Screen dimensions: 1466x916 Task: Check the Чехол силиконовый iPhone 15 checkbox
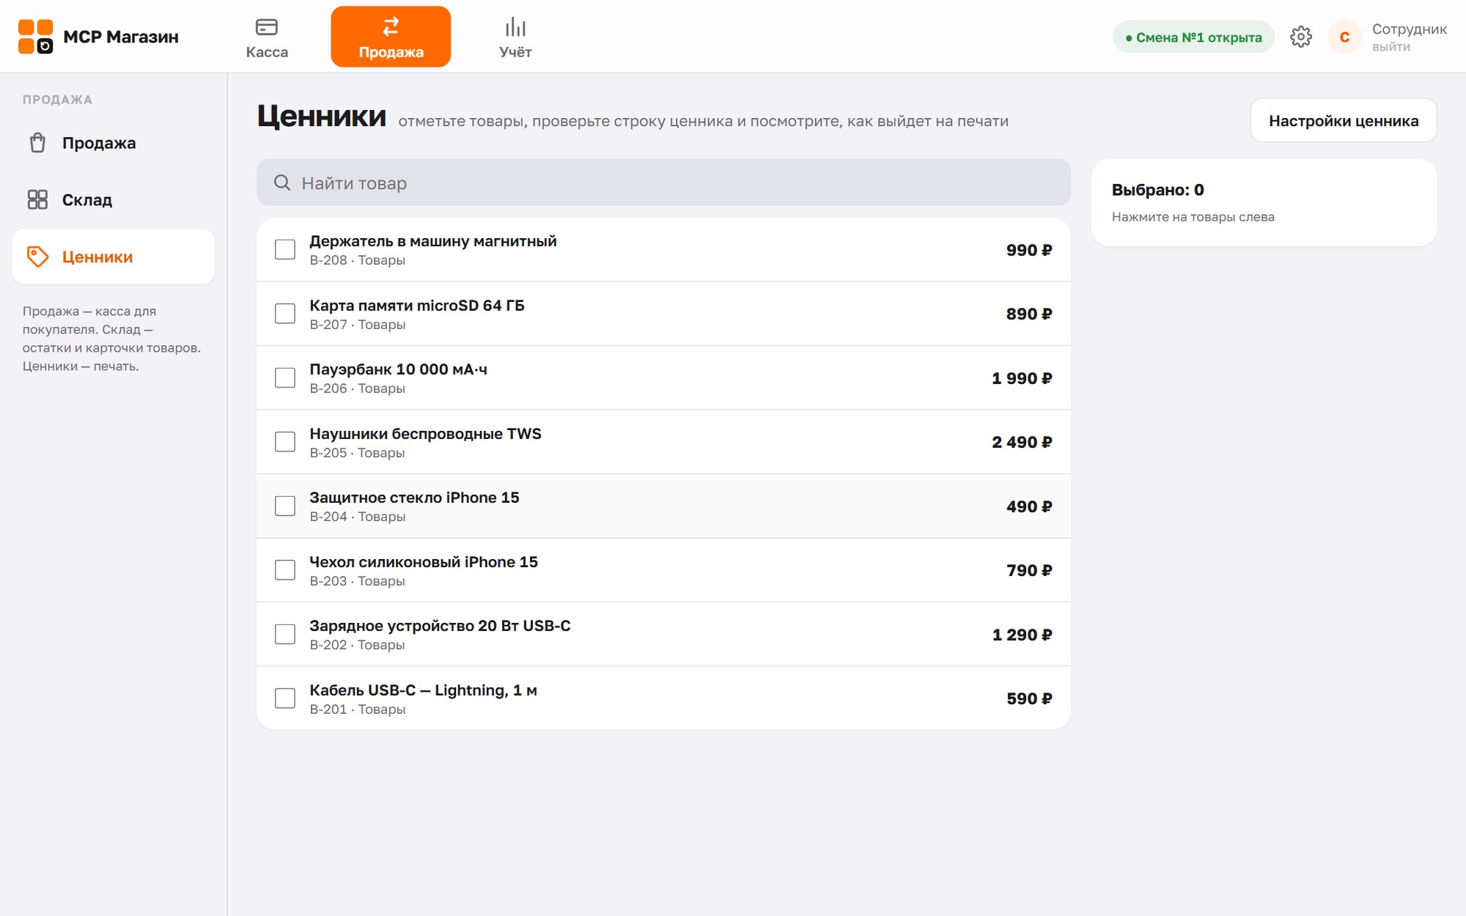[285, 570]
